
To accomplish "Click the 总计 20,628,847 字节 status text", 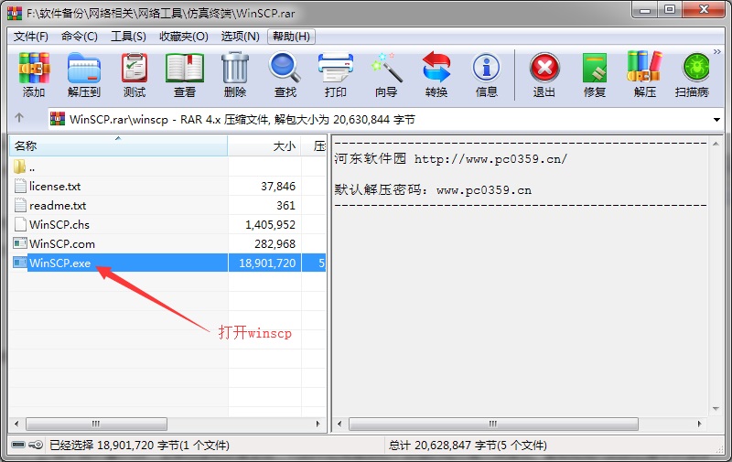I will [468, 446].
